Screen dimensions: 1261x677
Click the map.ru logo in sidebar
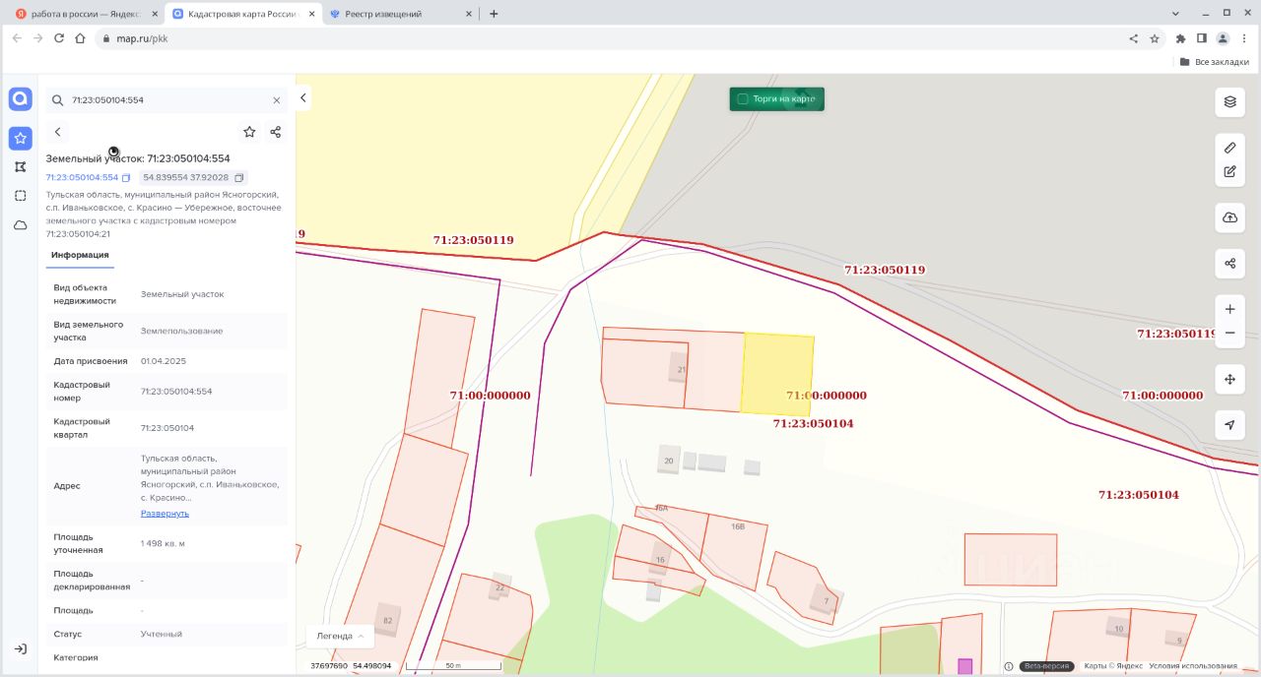coord(20,99)
